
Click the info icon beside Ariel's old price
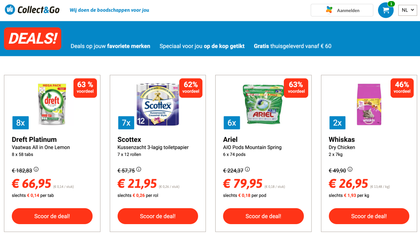247,170
